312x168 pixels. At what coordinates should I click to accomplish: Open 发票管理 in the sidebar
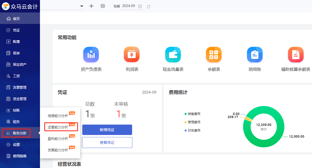pos(20,87)
